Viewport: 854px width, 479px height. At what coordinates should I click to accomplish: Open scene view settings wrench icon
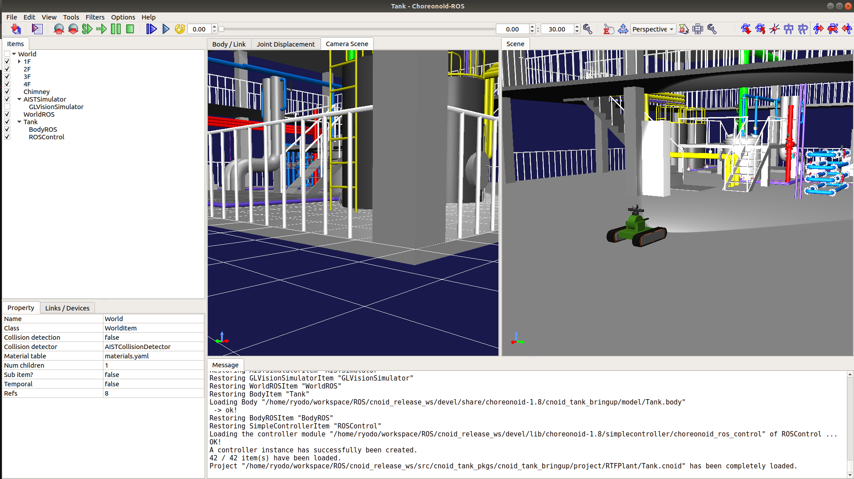712,29
